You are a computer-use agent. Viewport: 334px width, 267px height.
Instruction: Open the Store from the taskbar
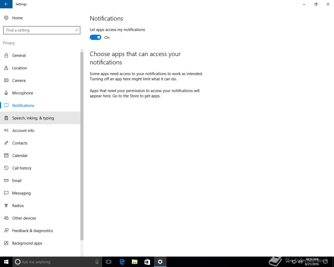pos(147,262)
